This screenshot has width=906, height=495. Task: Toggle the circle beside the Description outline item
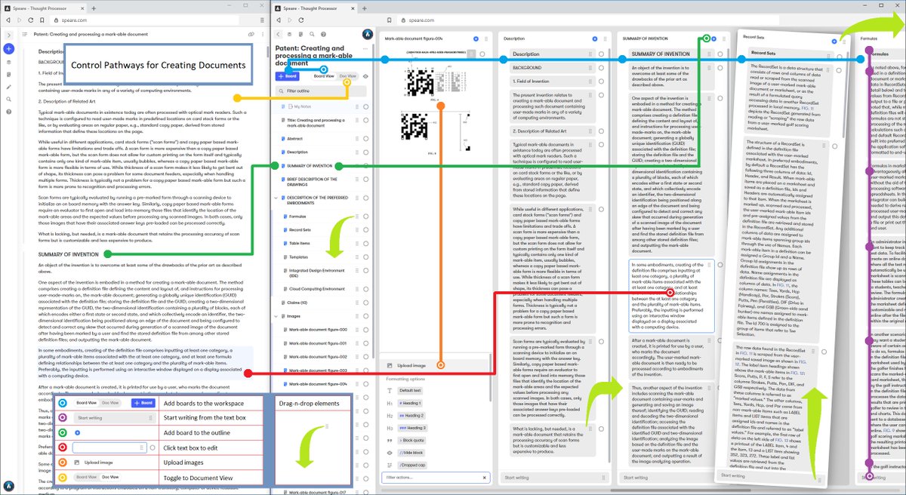point(365,152)
